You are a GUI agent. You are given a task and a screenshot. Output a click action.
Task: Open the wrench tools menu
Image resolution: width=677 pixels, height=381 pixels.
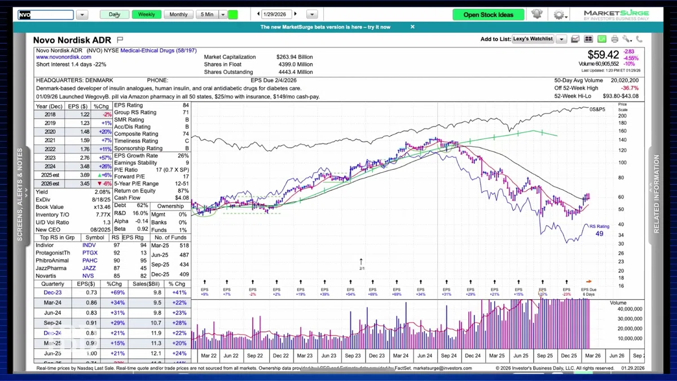627,39
